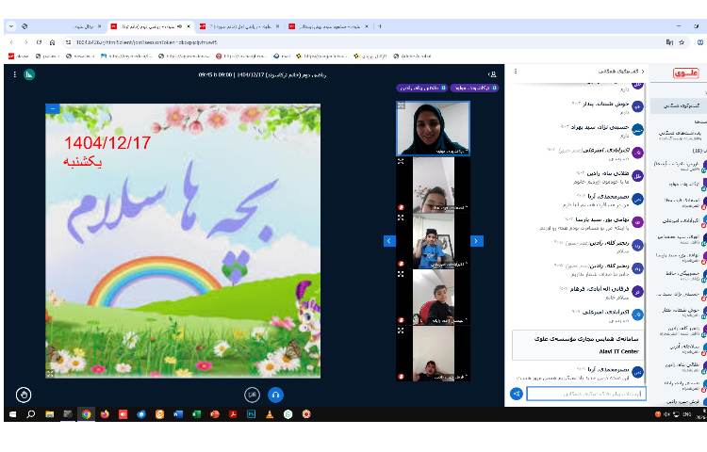Show previous webcams with the left blue arrow

(389, 241)
